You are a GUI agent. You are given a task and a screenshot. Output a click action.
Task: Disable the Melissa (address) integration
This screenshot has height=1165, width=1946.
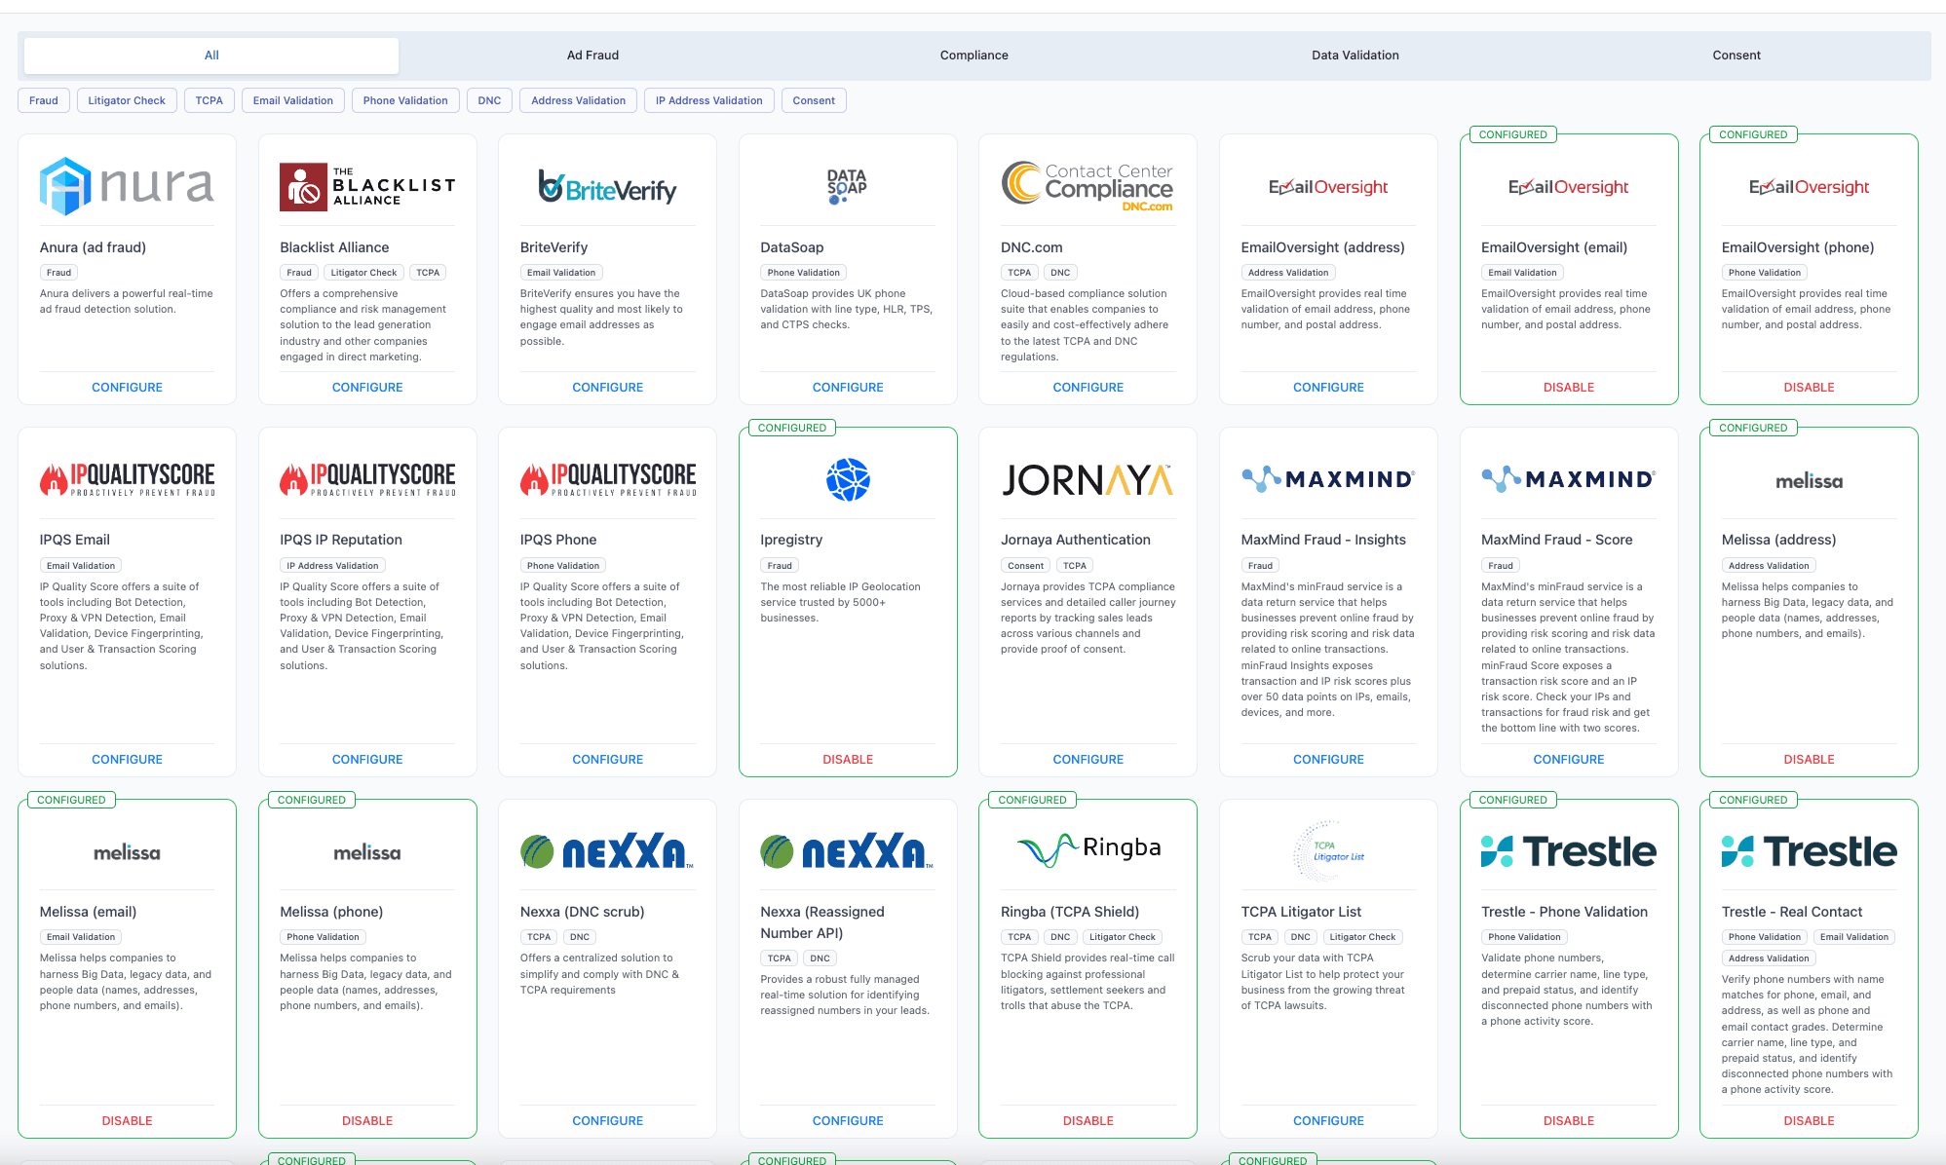(x=1809, y=760)
